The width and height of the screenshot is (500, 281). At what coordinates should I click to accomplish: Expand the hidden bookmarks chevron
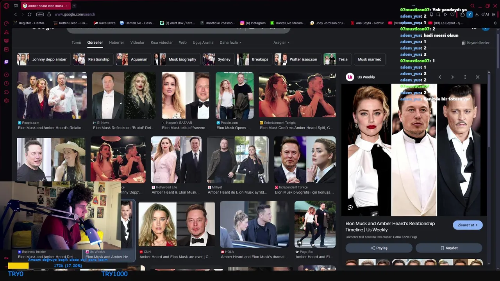495,23
